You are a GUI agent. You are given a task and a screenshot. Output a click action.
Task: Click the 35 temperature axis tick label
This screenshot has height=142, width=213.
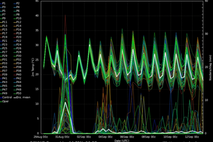(x=37, y=30)
